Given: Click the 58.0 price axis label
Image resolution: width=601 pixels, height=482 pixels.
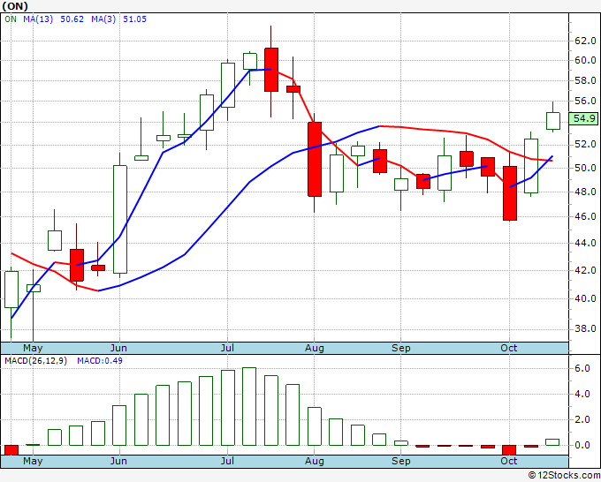Looking at the screenshot, I should pyautogui.click(x=585, y=80).
